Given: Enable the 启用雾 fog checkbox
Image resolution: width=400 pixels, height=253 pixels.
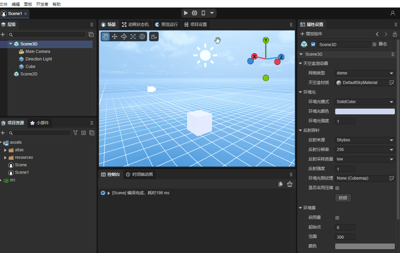Looking at the screenshot, I should [x=337, y=218].
